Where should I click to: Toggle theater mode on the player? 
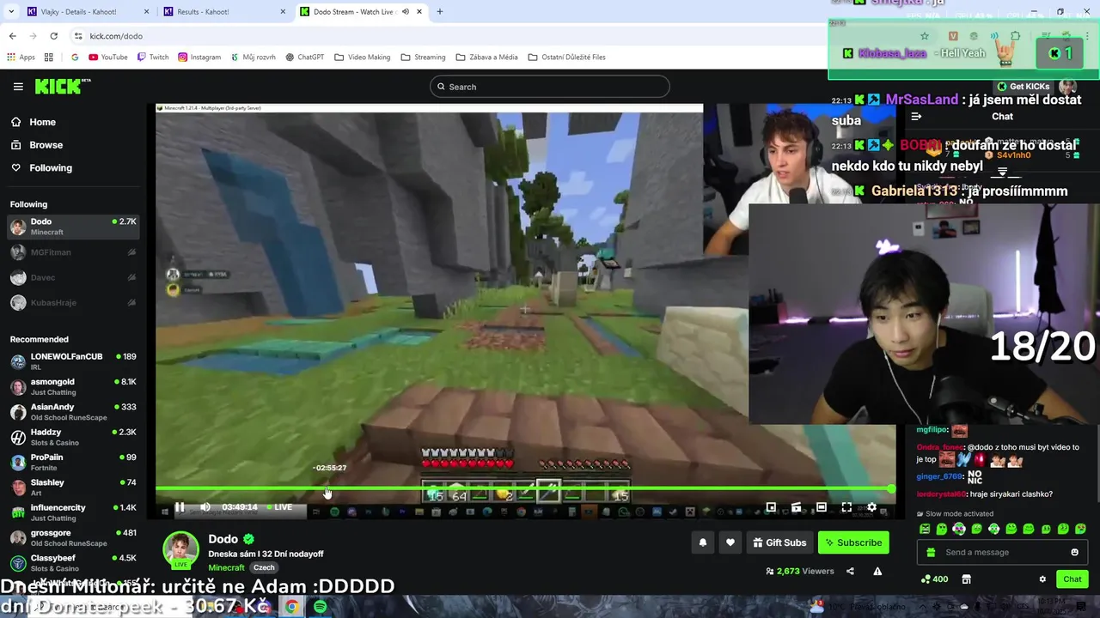(x=822, y=507)
